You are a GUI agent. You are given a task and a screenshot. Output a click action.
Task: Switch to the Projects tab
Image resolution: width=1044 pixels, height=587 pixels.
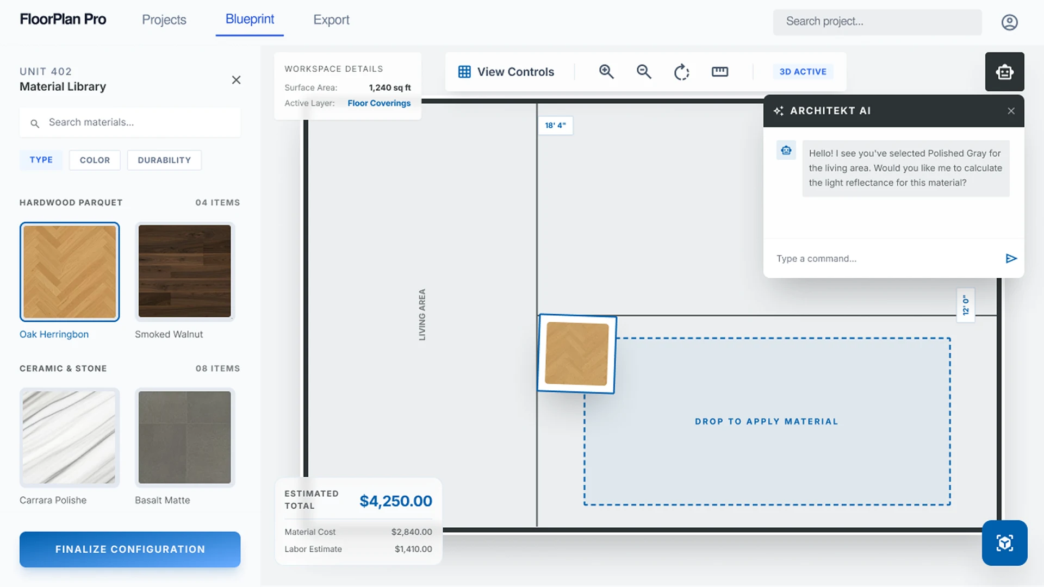coord(164,20)
